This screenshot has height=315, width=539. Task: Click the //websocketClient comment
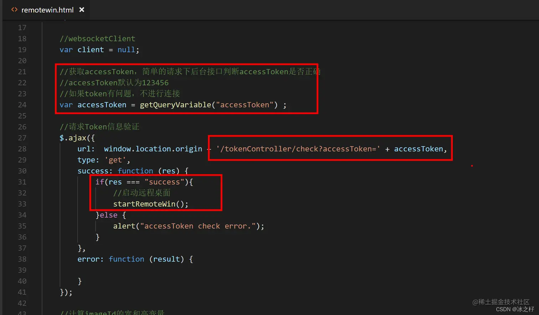click(97, 39)
